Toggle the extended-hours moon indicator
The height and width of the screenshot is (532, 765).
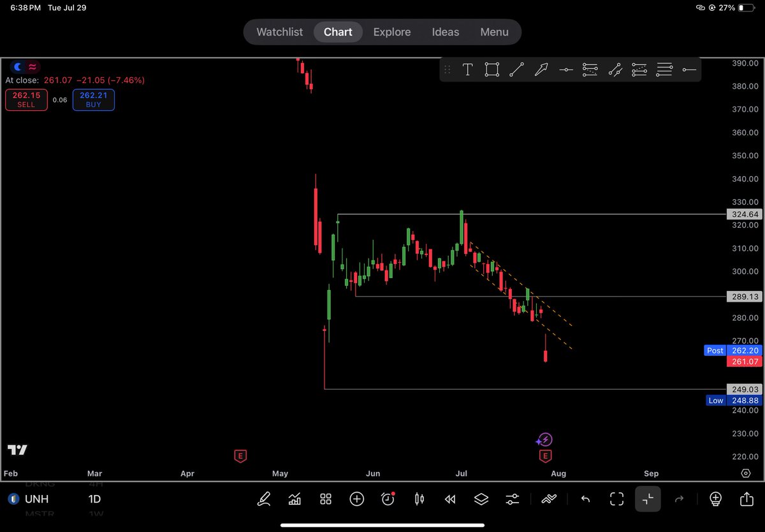[x=17, y=66]
